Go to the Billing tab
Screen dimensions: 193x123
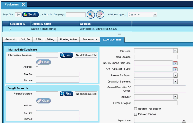(x=50, y=39)
